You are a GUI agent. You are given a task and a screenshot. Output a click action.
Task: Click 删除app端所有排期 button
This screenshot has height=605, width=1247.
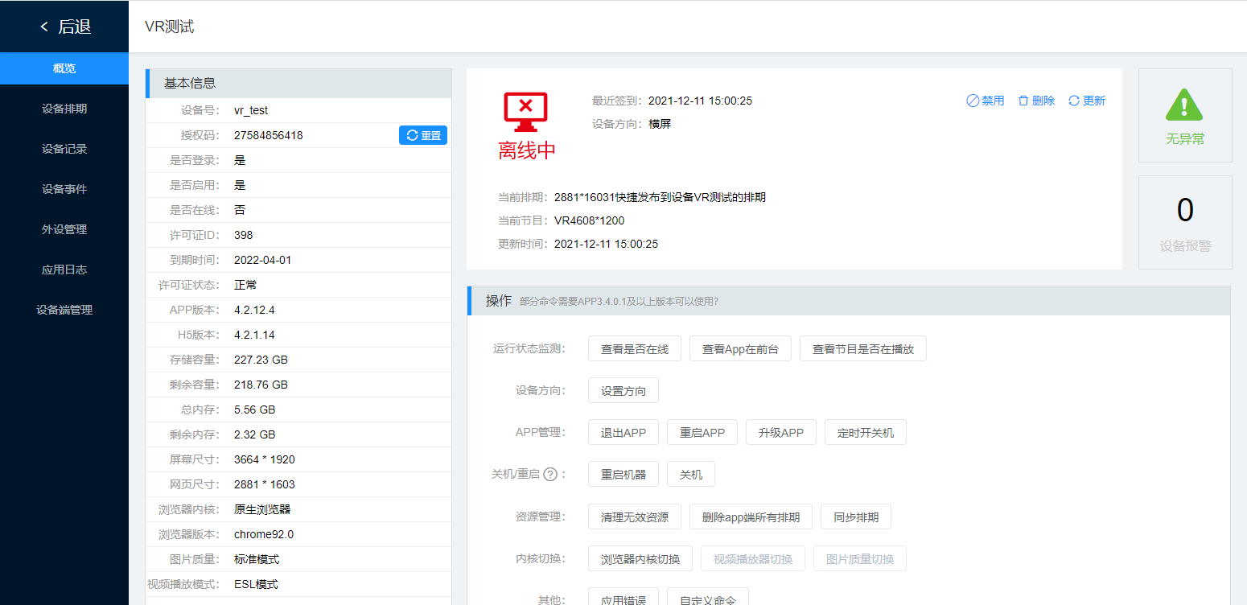751,517
